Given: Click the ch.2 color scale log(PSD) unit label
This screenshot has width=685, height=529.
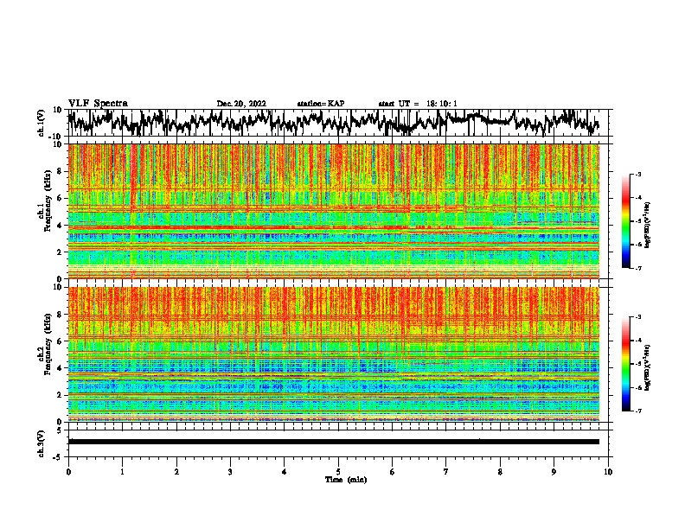Looking at the screenshot, I should 648,368.
